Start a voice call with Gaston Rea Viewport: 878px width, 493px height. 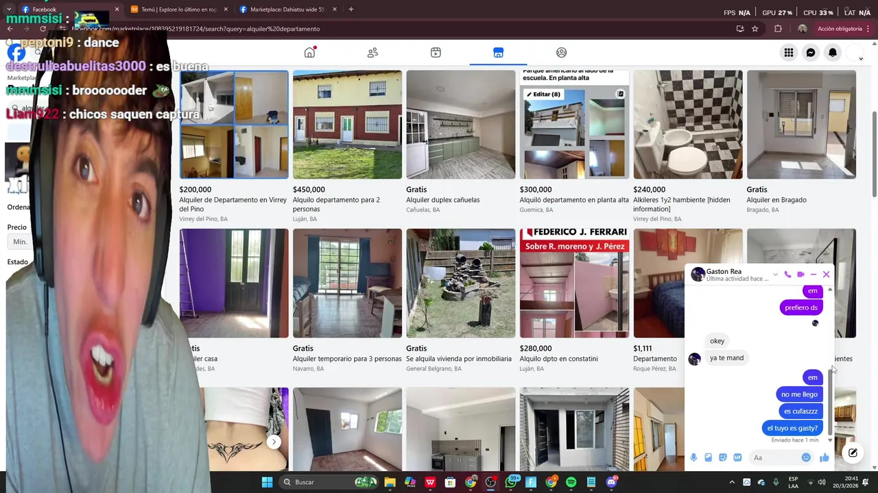[787, 275]
